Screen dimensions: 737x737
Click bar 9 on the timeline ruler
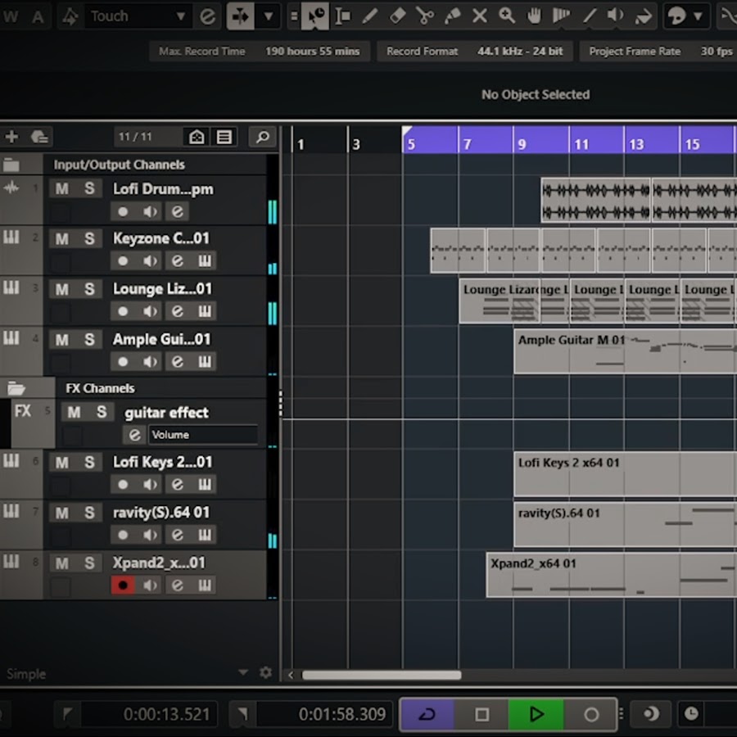(x=522, y=144)
